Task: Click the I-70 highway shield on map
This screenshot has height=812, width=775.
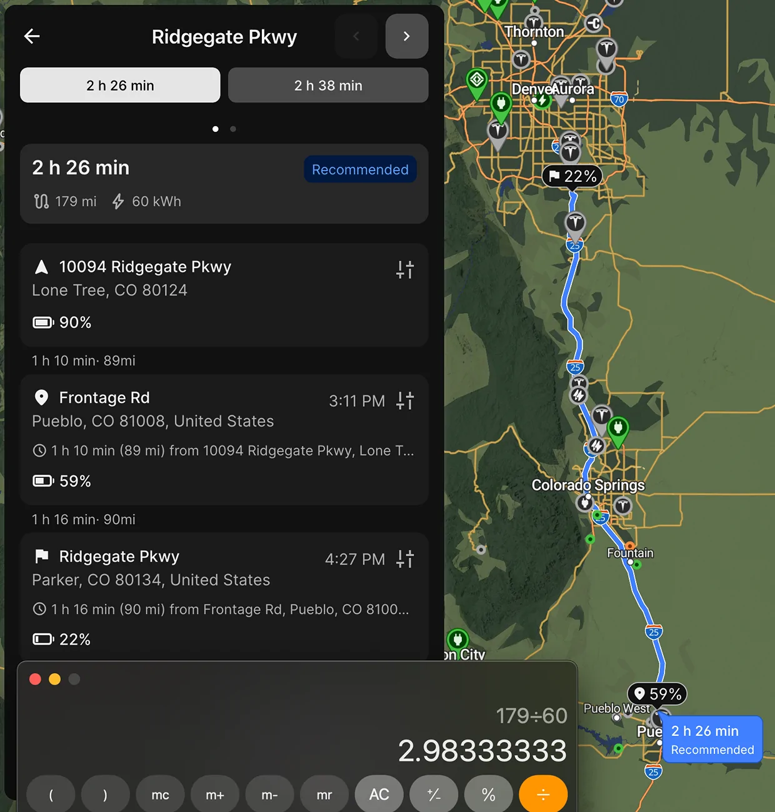Action: click(x=619, y=99)
